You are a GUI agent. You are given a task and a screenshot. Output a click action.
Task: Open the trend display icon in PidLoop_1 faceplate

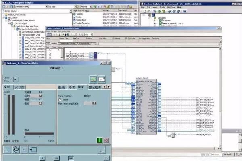pyautogui.click(x=94, y=79)
